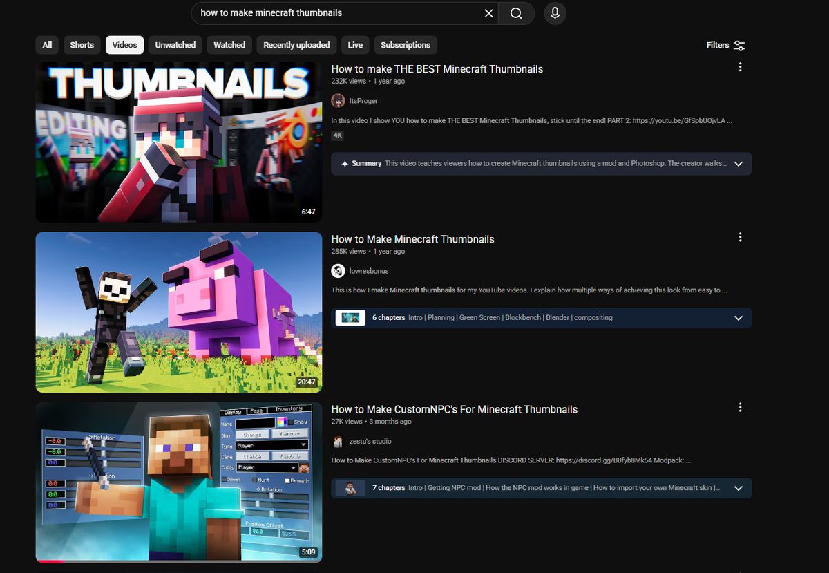Open the ItsProger channel page
The image size is (829, 573).
coord(364,101)
